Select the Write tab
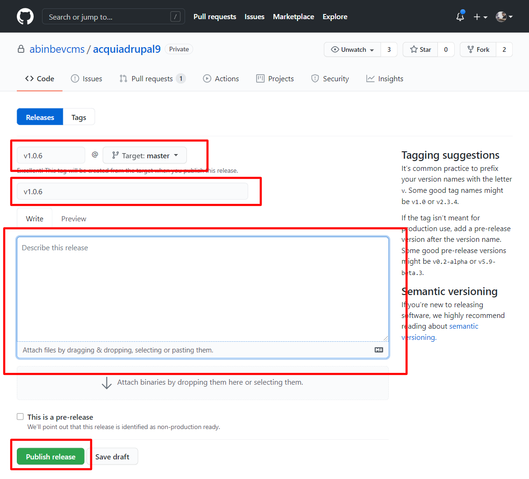The width and height of the screenshot is (529, 479). tap(35, 219)
